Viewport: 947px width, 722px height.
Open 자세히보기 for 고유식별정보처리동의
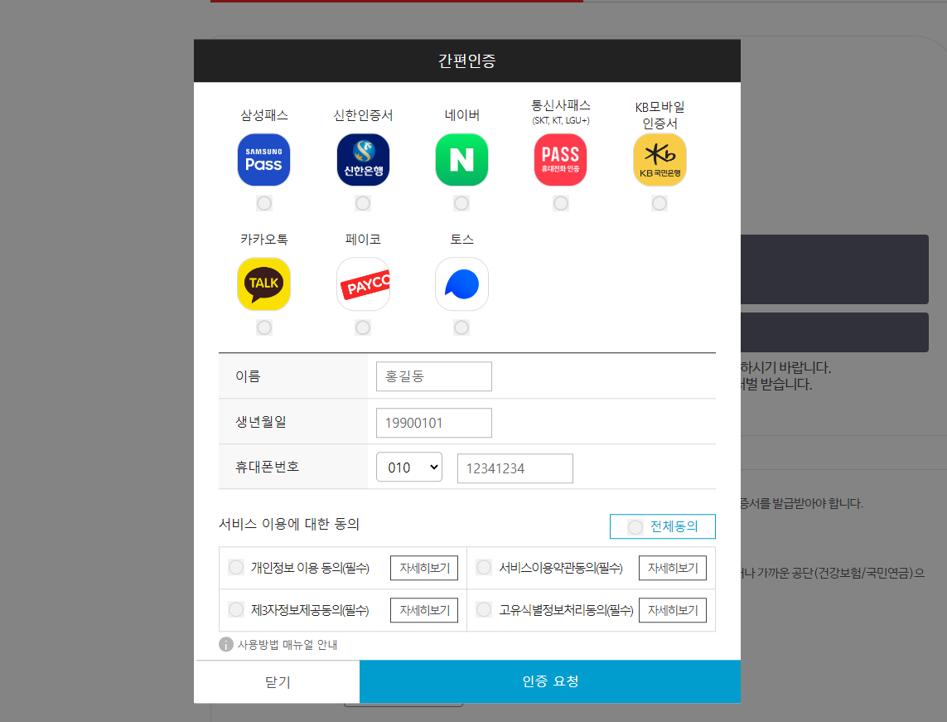[673, 610]
